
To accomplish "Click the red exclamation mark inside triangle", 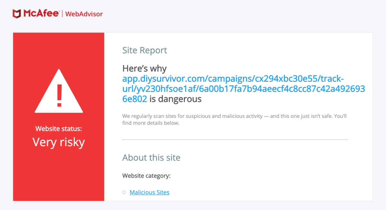I will pos(59,95).
